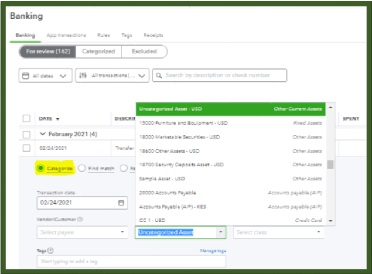372x274 pixels.
Task: Choose 18600 Other Assets - USD
Action: [x=231, y=151]
